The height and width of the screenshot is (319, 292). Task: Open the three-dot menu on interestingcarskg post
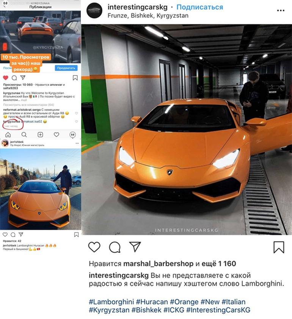coord(281,11)
